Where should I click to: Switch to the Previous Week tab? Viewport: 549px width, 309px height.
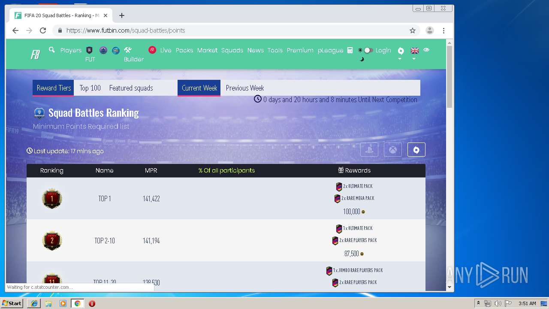click(x=245, y=88)
